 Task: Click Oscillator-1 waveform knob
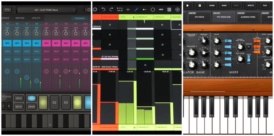(204, 40)
